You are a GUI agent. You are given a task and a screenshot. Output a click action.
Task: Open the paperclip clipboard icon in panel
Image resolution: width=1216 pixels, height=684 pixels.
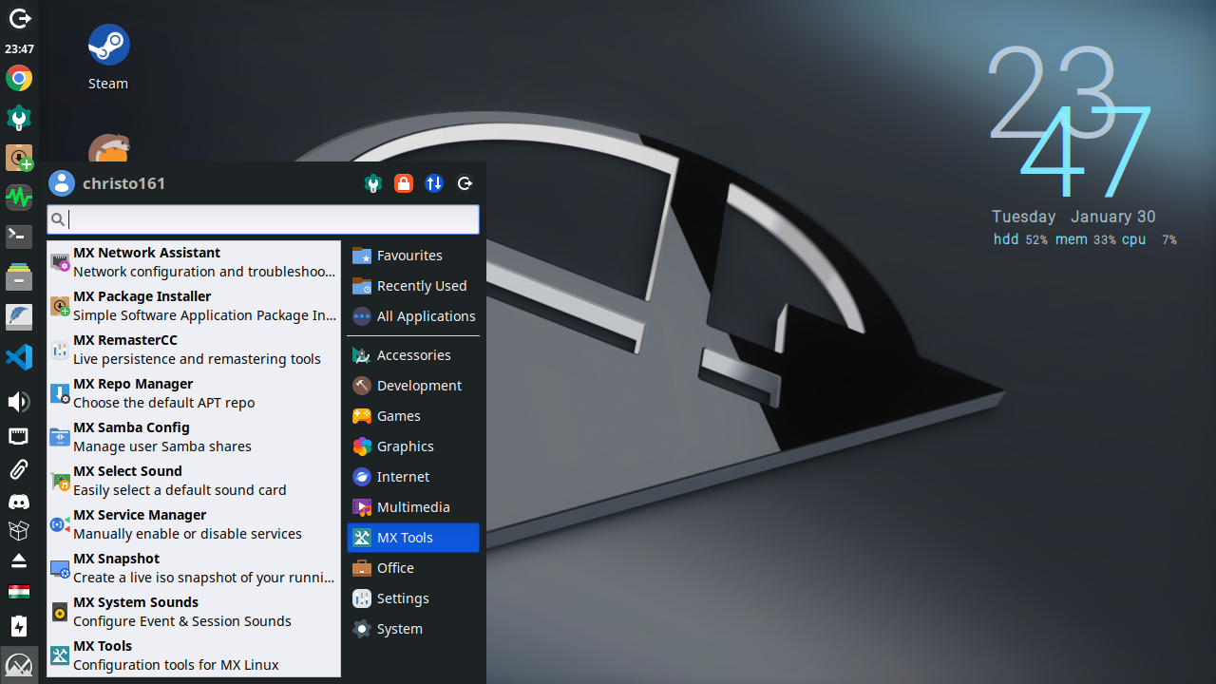click(19, 468)
